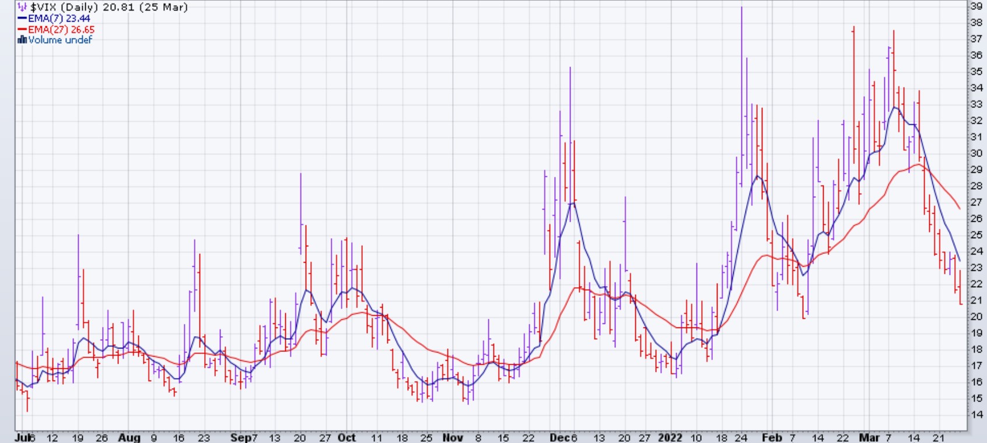
Task: Select the Dec label on date axis
Action: click(559, 437)
